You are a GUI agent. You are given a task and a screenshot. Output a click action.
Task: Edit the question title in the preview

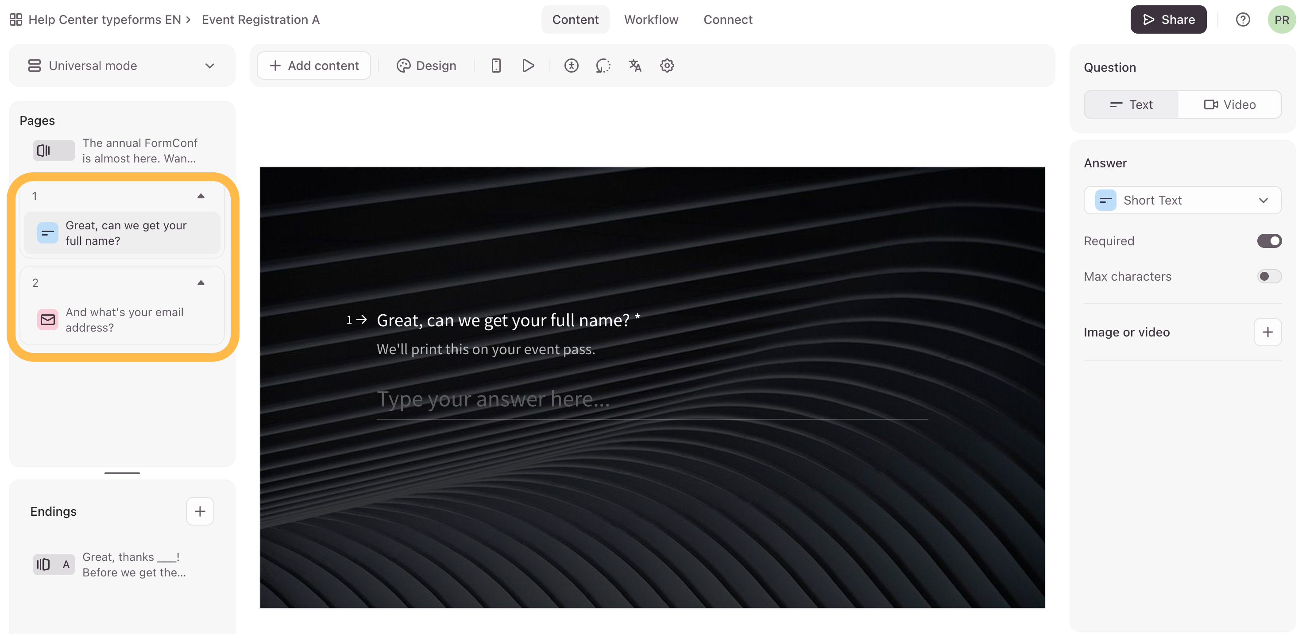(x=503, y=320)
